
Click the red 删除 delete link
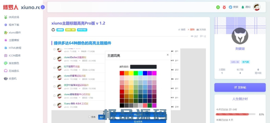191,30
